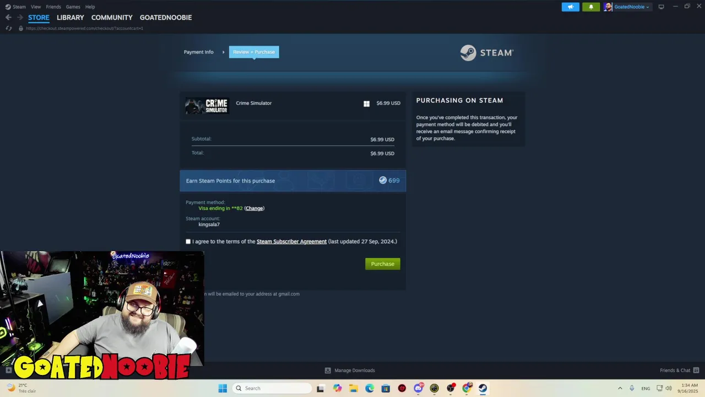Open the Friends menu
The image size is (705, 397).
pos(53,7)
